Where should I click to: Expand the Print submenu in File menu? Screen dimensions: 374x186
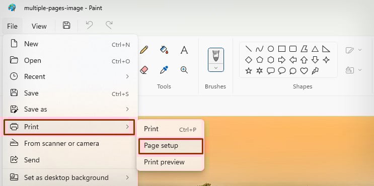click(69, 127)
